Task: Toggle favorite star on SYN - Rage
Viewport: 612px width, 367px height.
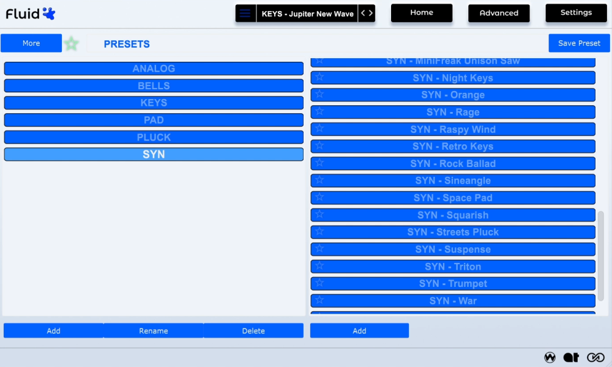Action: click(319, 111)
